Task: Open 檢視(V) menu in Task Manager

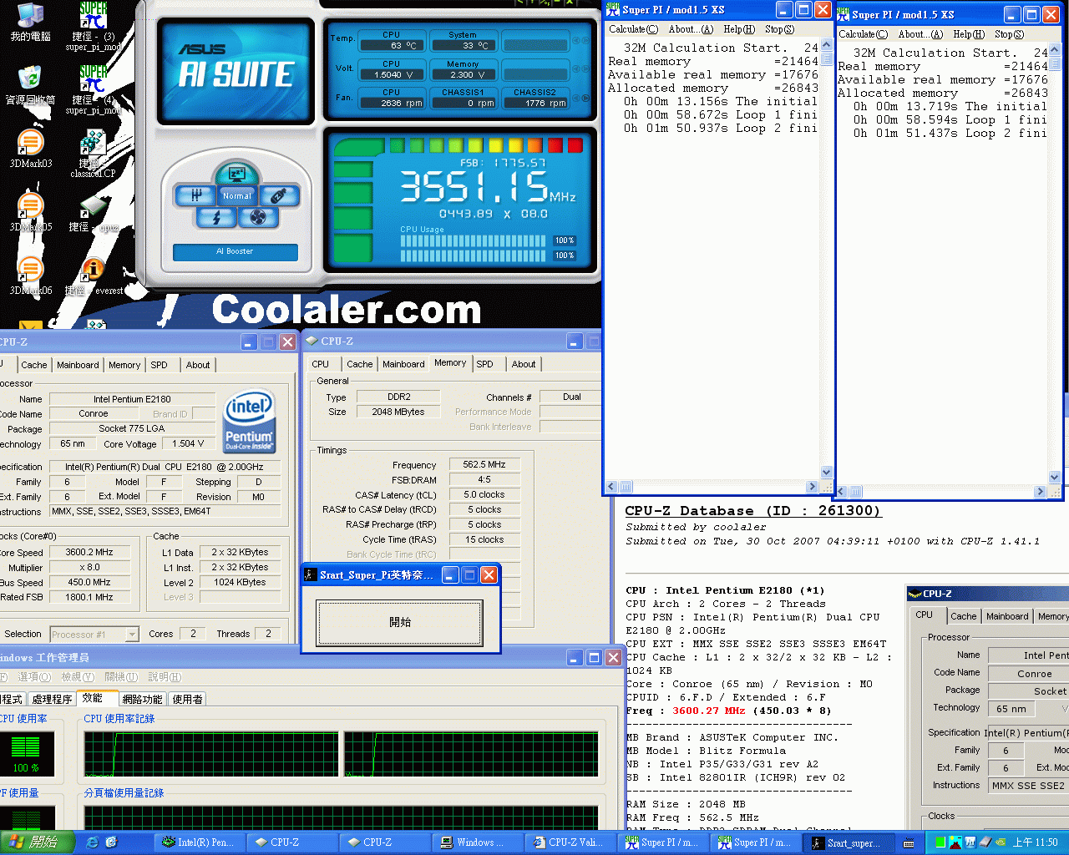Action: tap(77, 677)
